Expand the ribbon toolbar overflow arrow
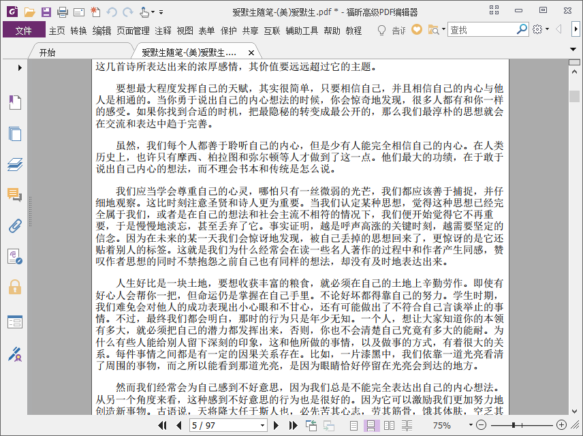This screenshot has height=436, width=583. 576,29
